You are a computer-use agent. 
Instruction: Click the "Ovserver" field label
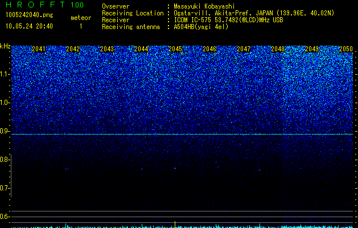116,6
